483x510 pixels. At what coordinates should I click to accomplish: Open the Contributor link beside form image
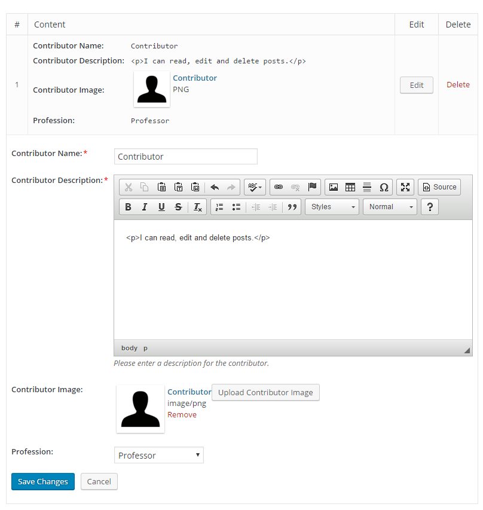pos(189,392)
